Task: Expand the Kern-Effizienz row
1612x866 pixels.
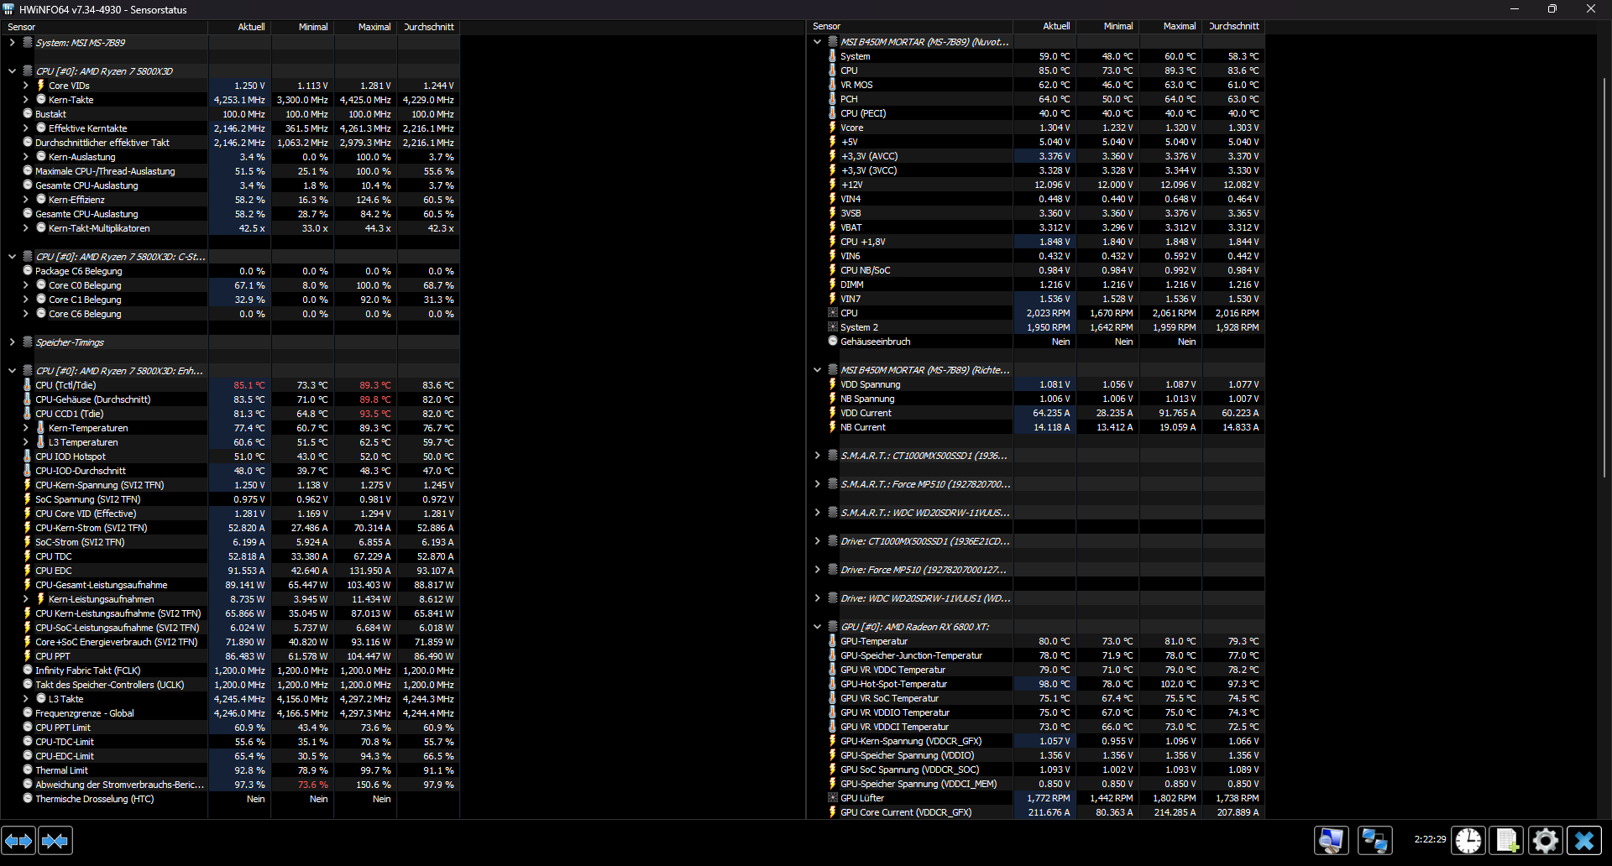Action: pos(25,200)
